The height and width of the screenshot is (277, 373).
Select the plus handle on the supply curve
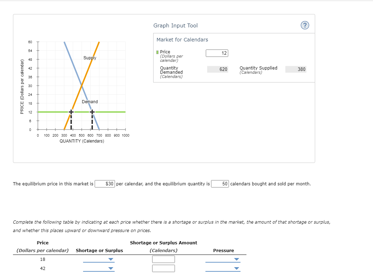coord(71,112)
